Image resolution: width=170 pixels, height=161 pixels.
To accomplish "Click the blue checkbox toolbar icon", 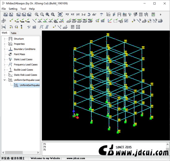I will pyautogui.click(x=126, y=21).
